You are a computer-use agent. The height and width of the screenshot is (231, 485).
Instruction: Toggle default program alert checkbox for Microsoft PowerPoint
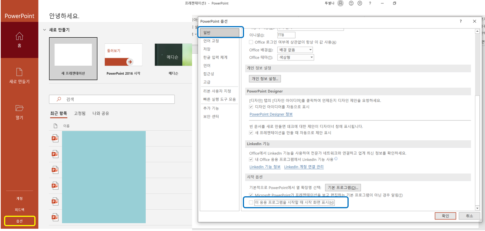(x=251, y=195)
